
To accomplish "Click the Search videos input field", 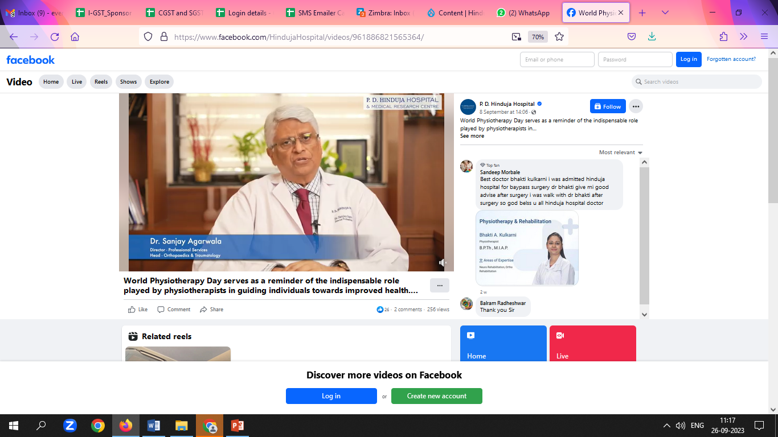I will coord(701,82).
